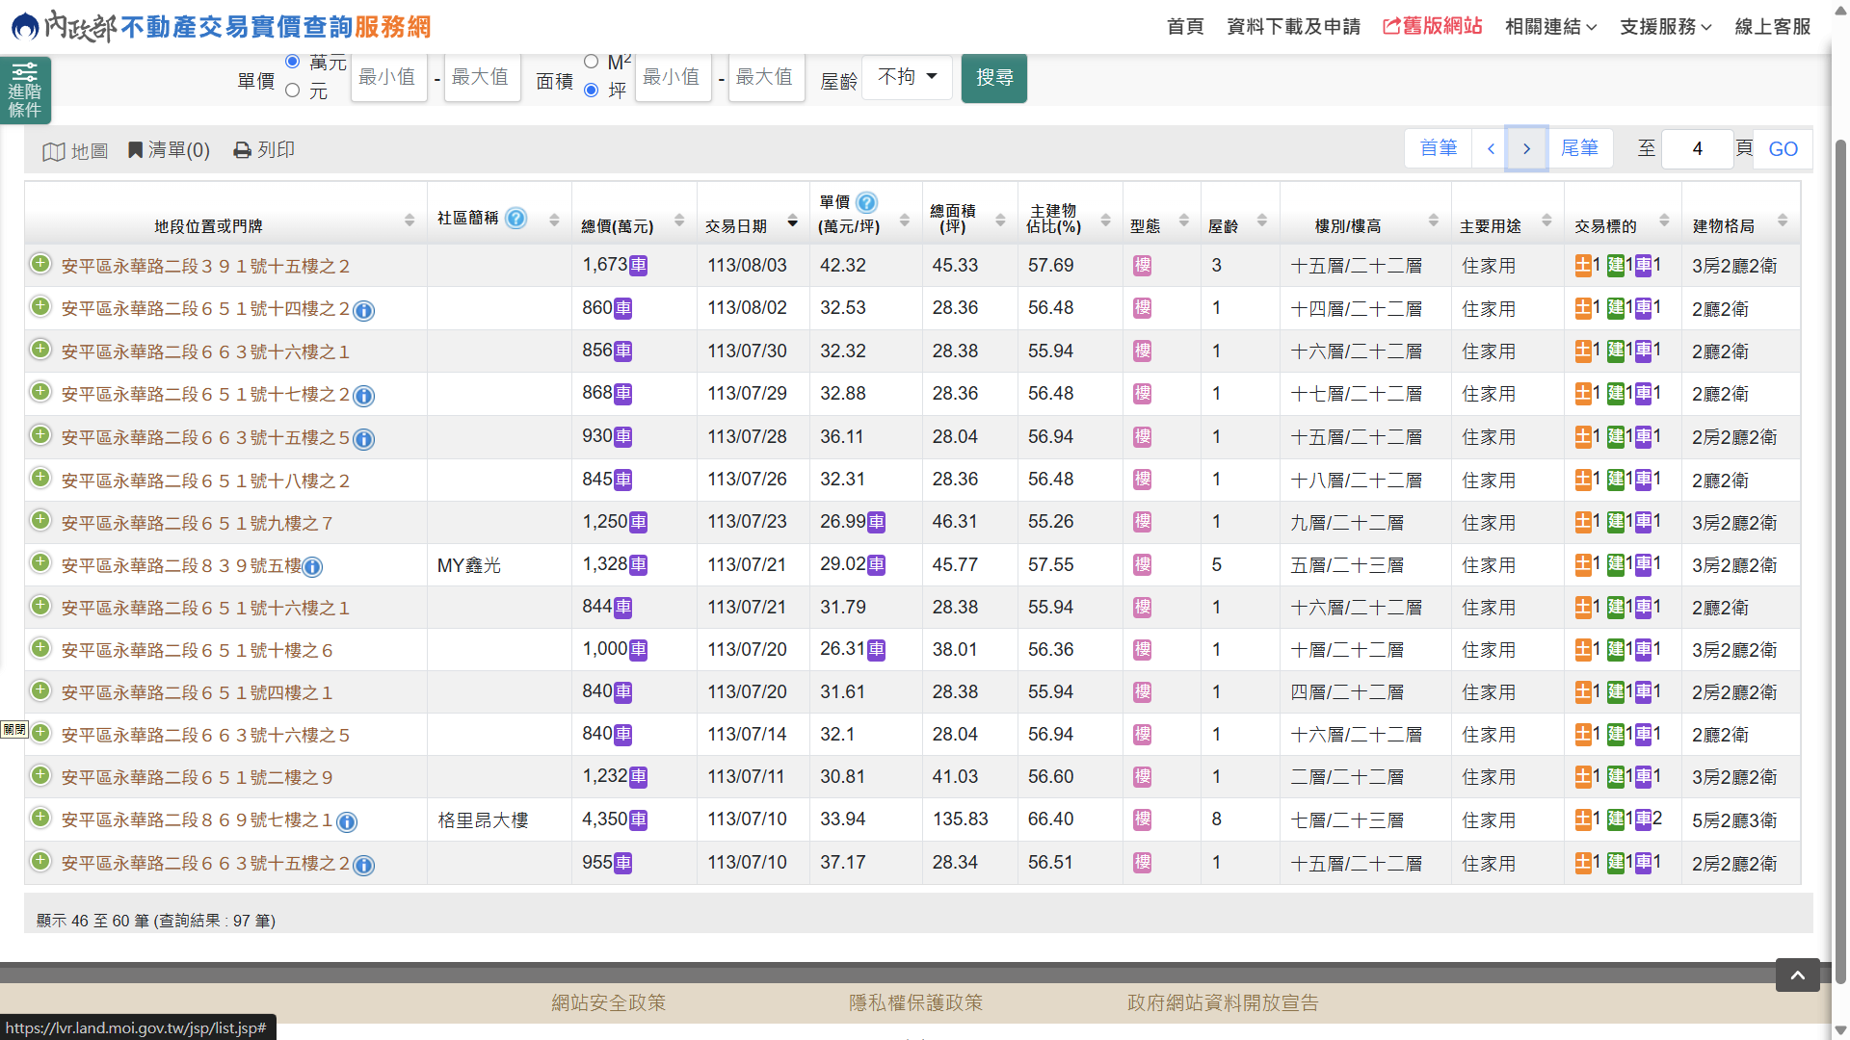Viewport: 1850px width, 1040px height.
Task: Click info icon beside 永華路二段869號七樓之1
Action: point(347,821)
